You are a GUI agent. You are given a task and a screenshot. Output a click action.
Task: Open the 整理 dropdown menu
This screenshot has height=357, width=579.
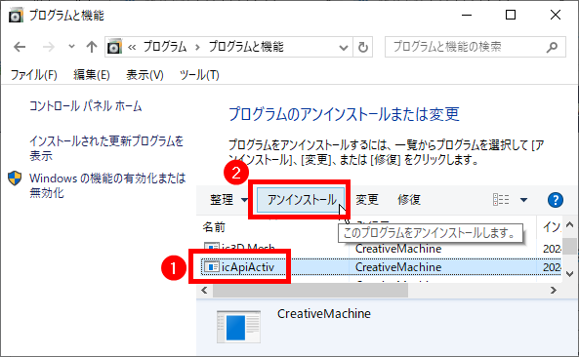coord(228,200)
